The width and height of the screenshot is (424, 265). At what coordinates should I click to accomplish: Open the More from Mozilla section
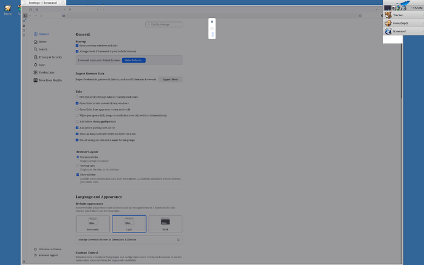click(x=50, y=80)
